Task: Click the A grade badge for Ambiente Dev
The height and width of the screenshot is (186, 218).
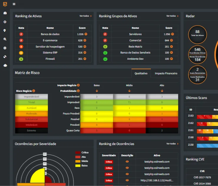Action: 105,59
